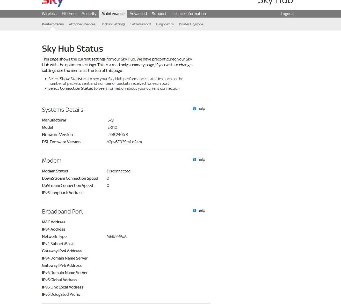This screenshot has height=304, width=341.
Task: Click the IPv6 Domain Name Server label
Action: (65, 273)
